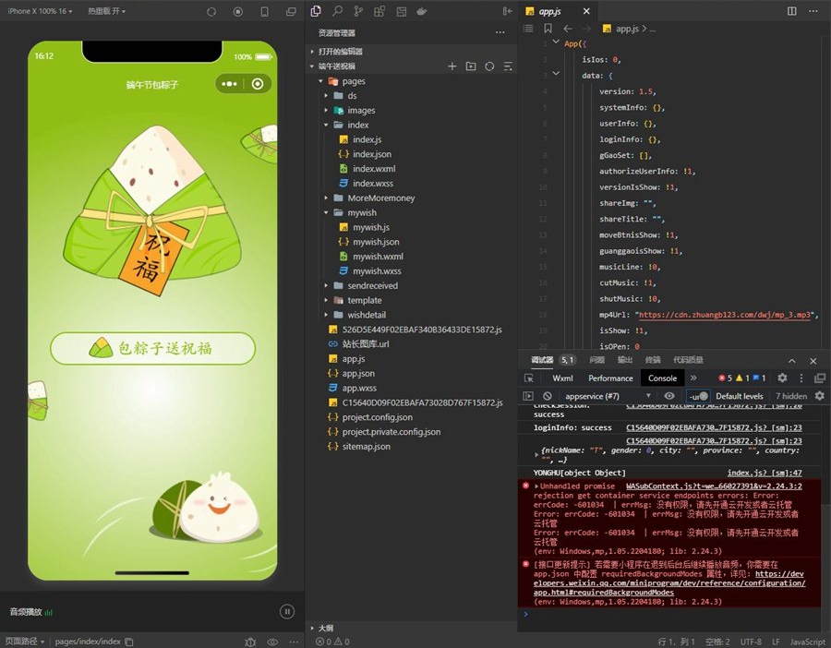The image size is (831, 648).
Task: Toggle the preview eye icon in the simulator status bar
Action: tap(272, 642)
